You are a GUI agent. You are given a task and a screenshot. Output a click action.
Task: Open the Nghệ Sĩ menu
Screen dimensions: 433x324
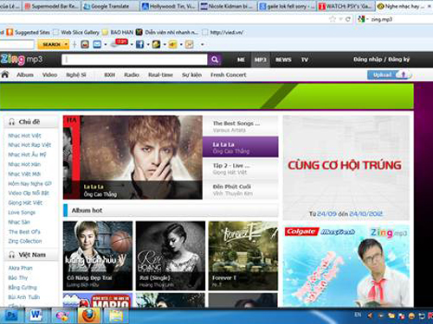point(76,75)
